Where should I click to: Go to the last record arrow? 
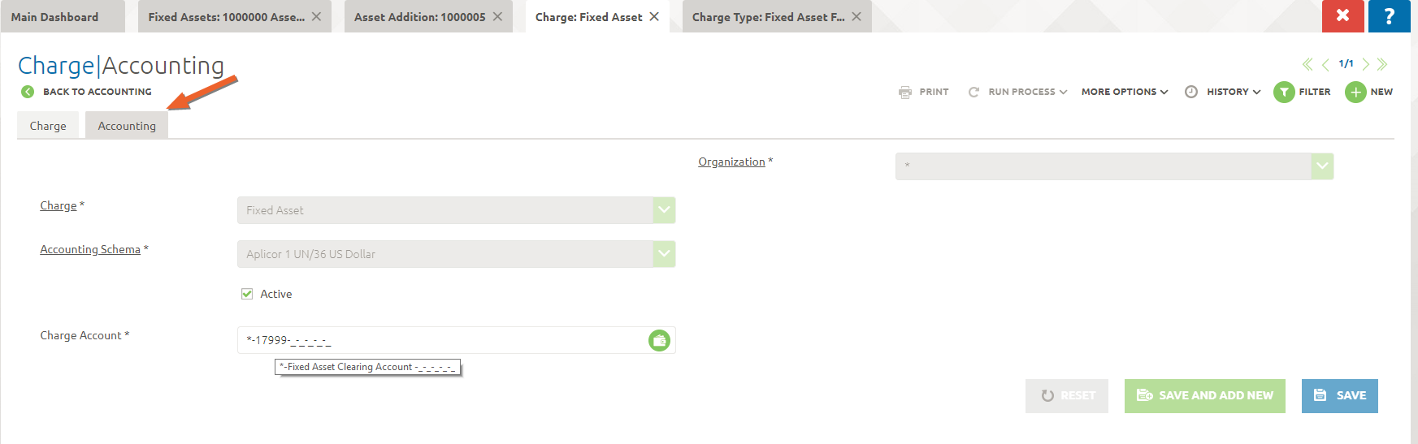pos(1382,64)
